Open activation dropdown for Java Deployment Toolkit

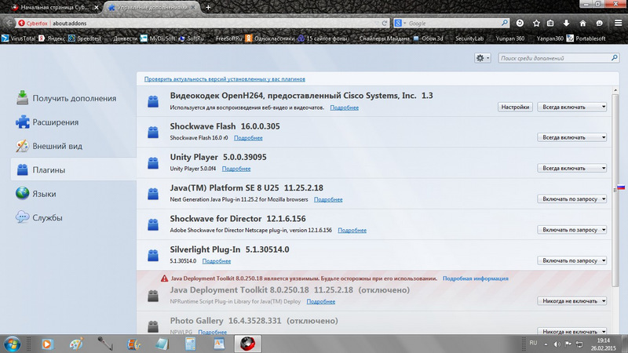[x=572, y=301]
